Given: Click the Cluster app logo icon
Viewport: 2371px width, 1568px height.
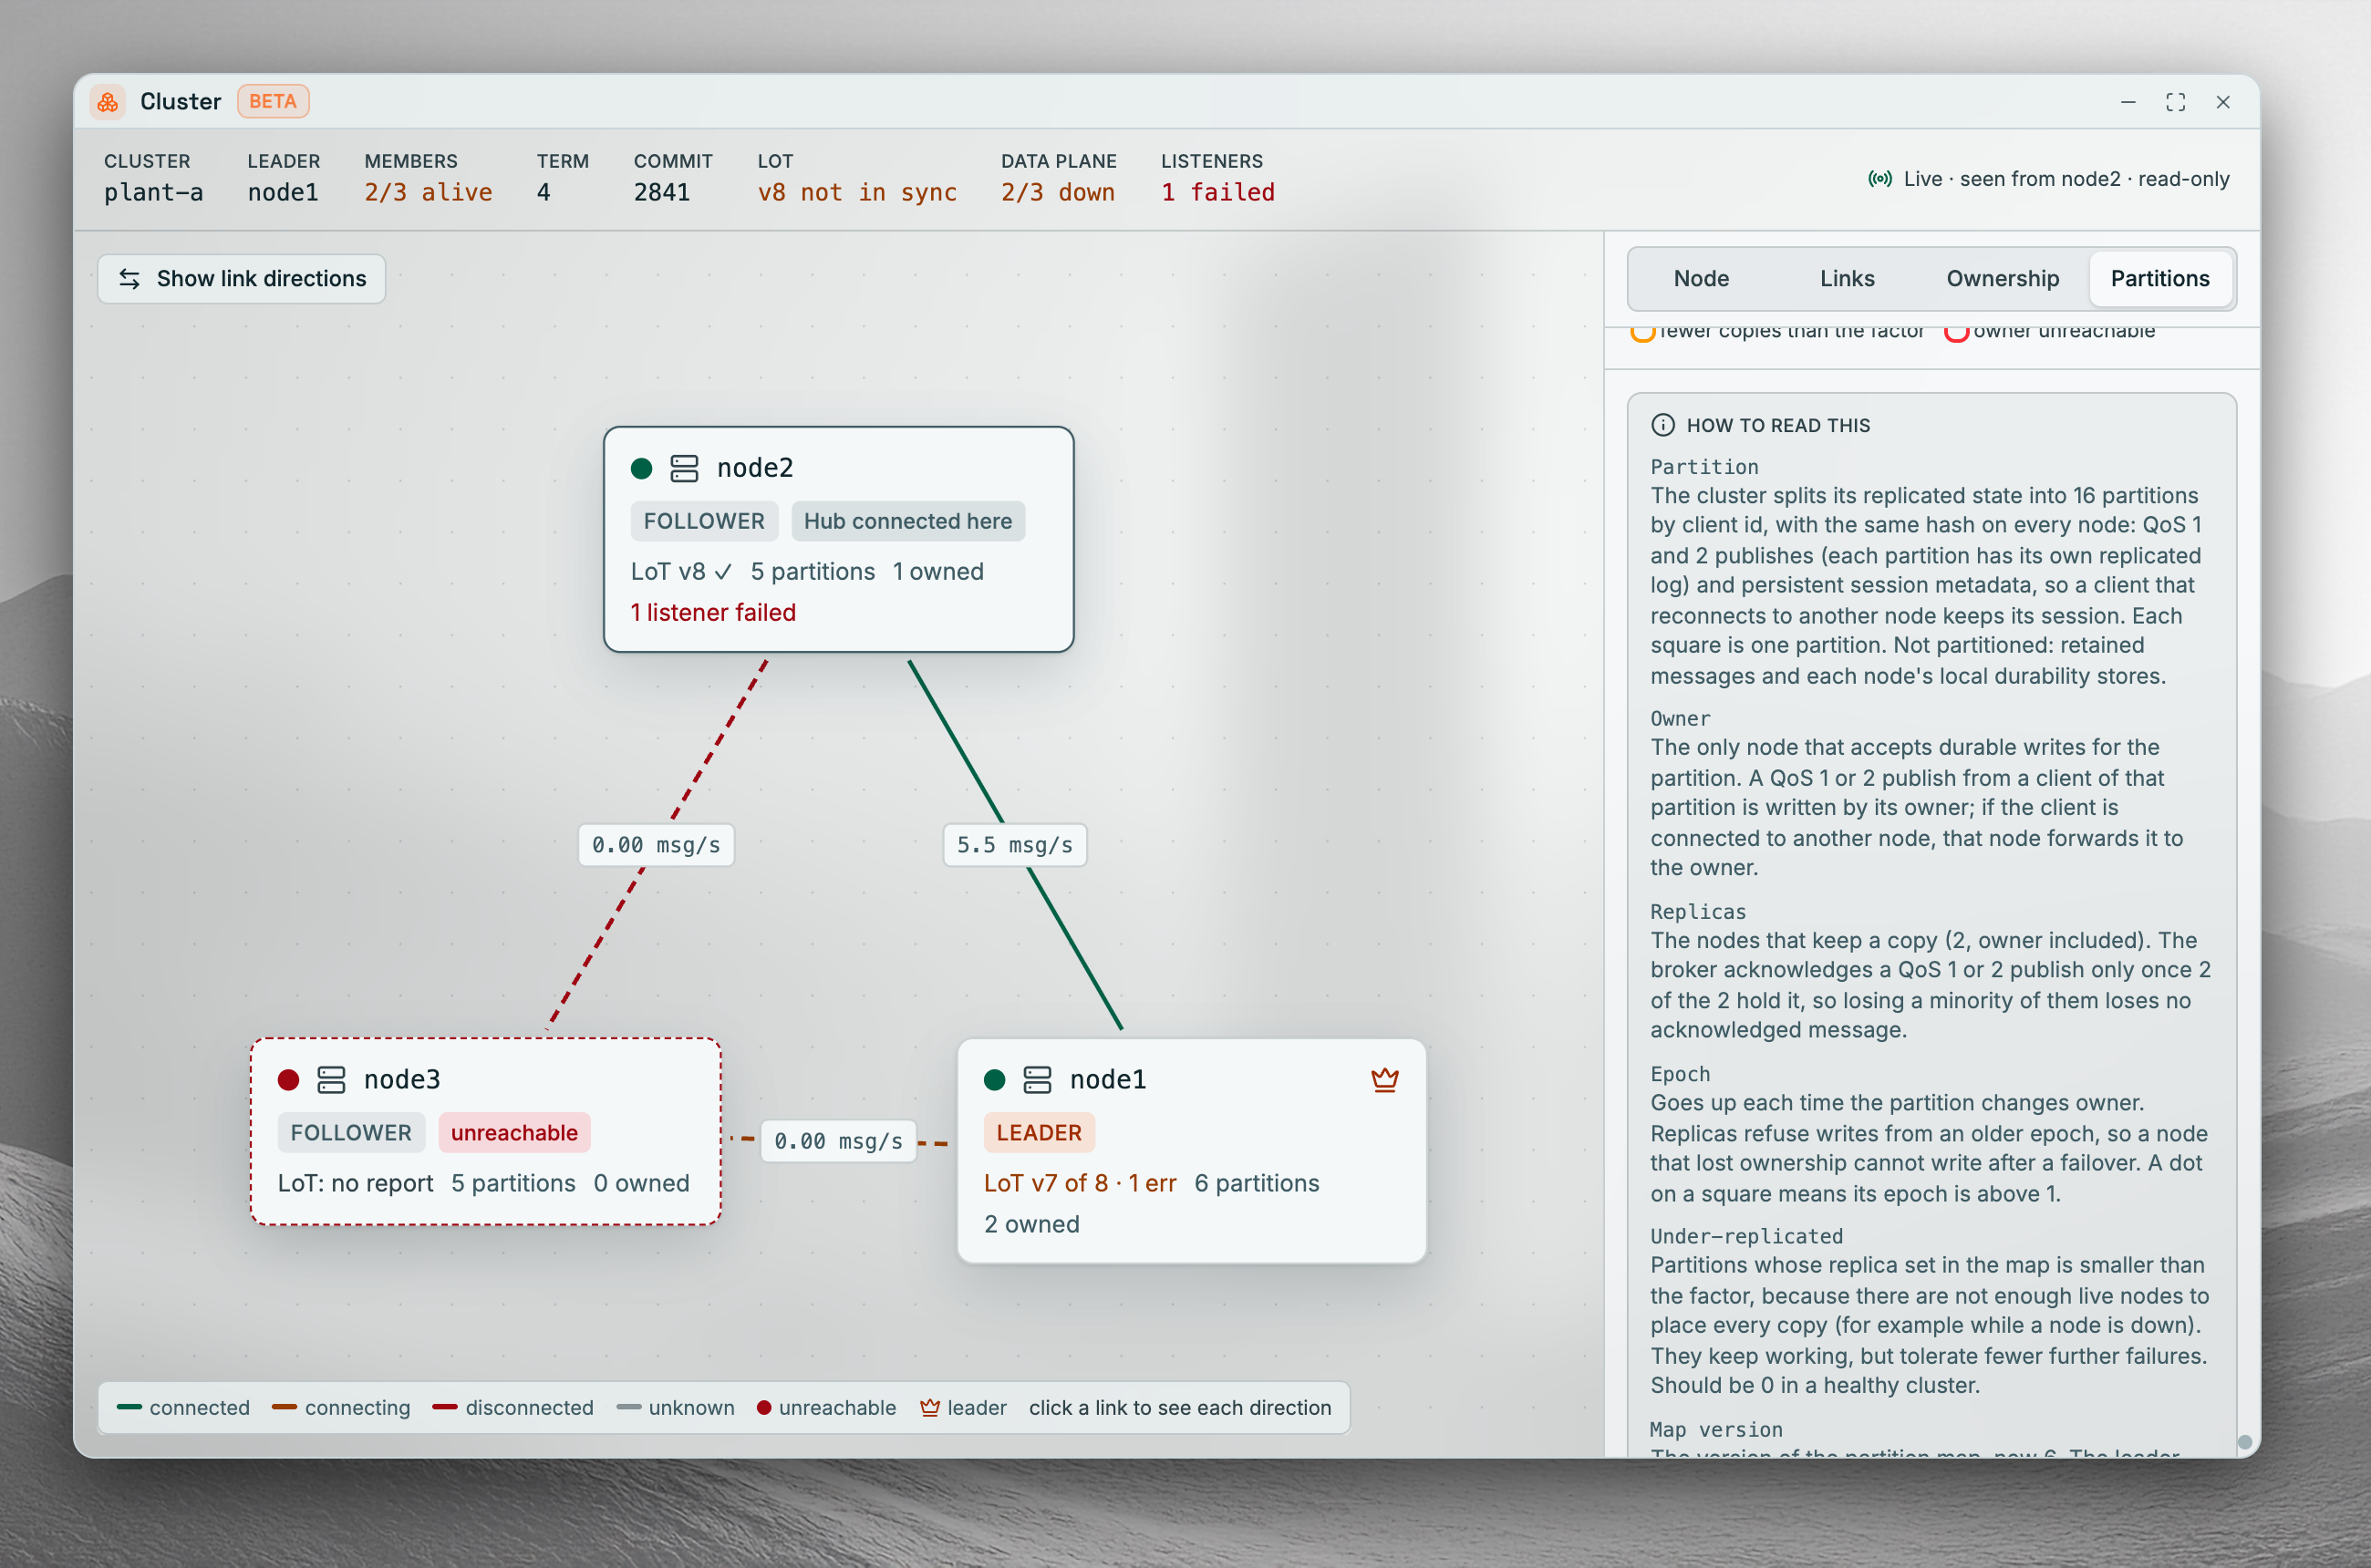Looking at the screenshot, I should point(108,102).
